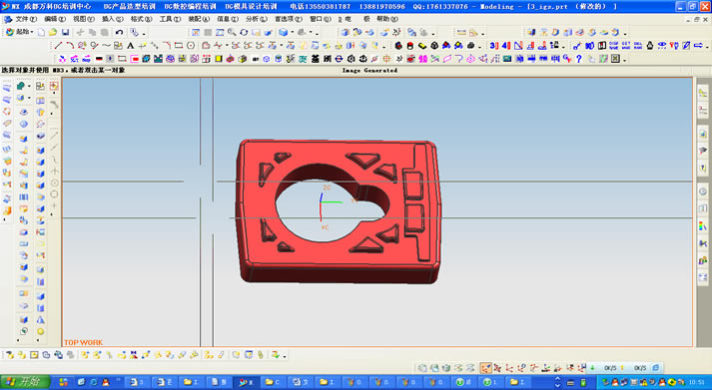Select the Line sketch tool
Image resolution: width=712 pixels, height=390 pixels.
tap(58, 45)
